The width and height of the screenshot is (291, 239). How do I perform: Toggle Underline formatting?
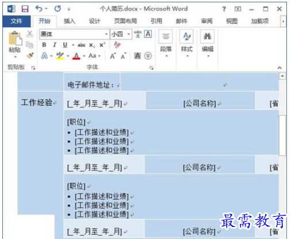pos(65,45)
